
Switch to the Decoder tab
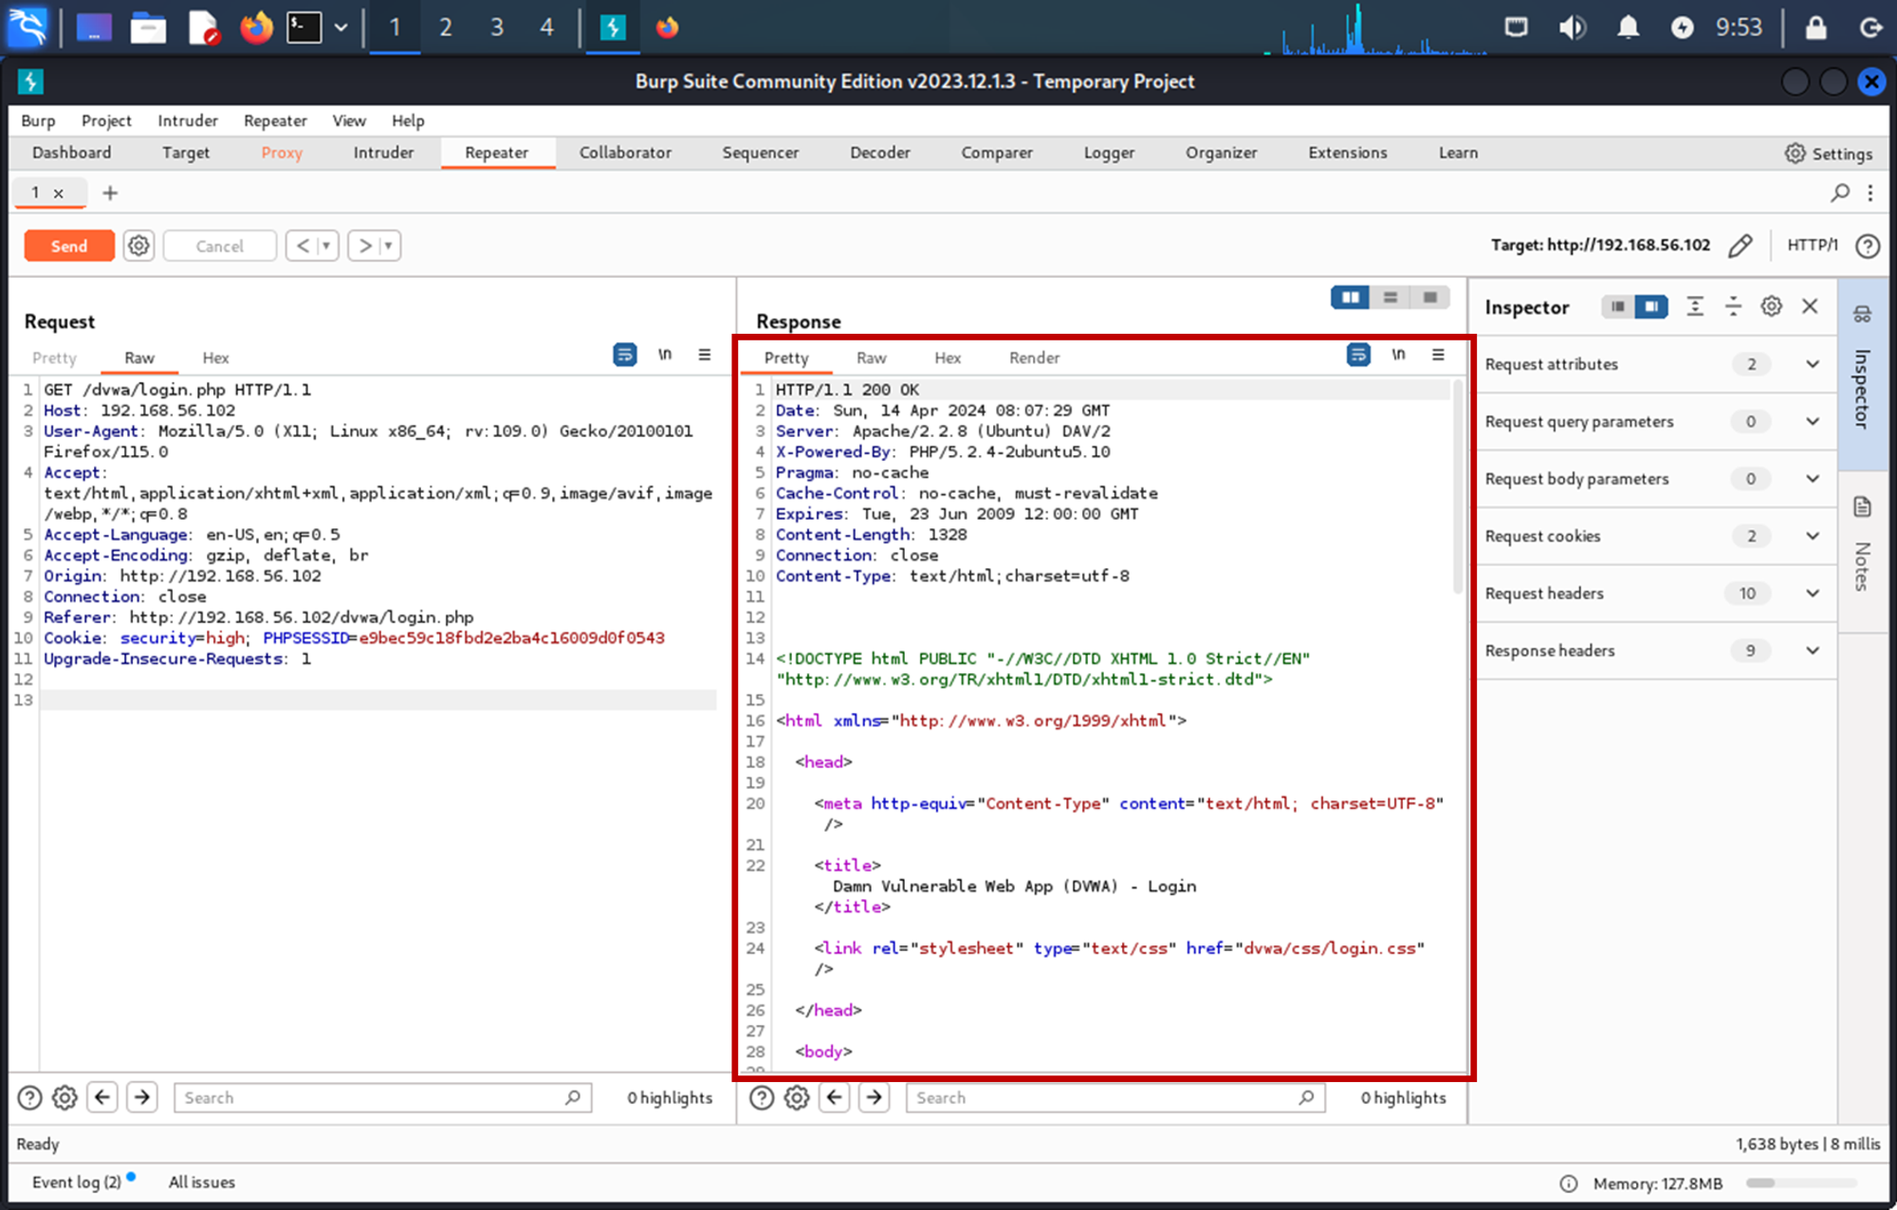[880, 153]
